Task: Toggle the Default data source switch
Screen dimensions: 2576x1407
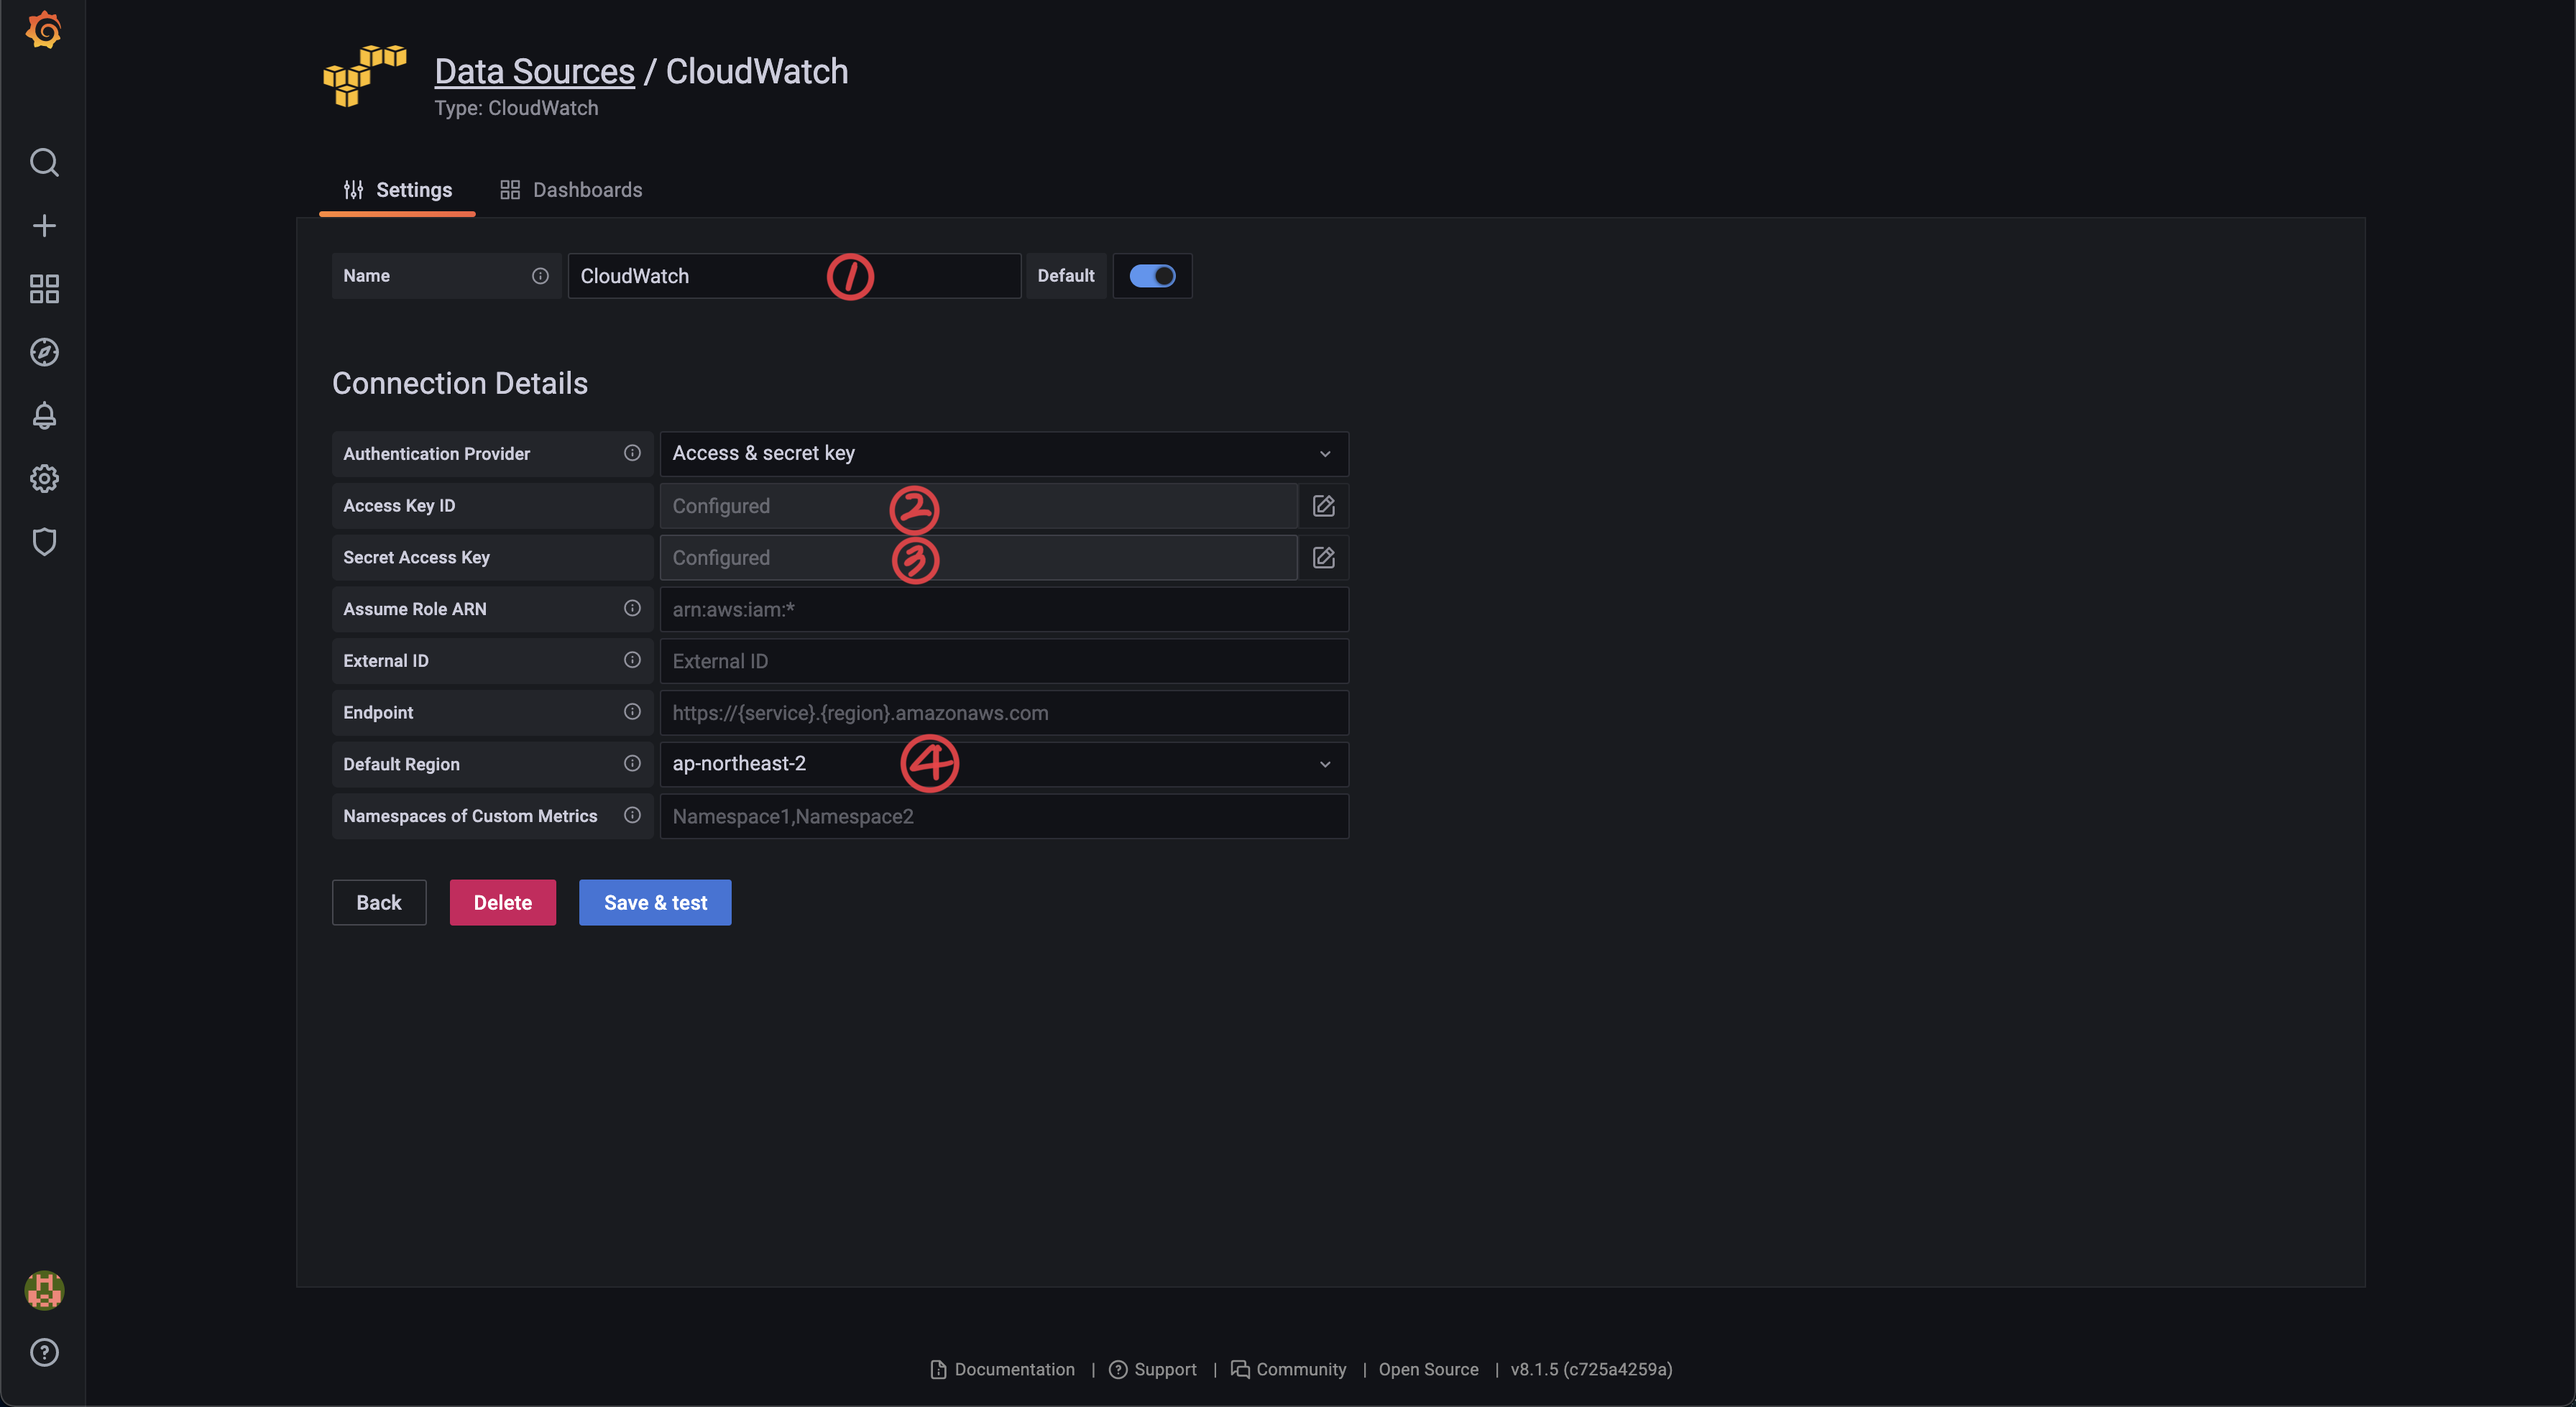Action: coord(1152,276)
